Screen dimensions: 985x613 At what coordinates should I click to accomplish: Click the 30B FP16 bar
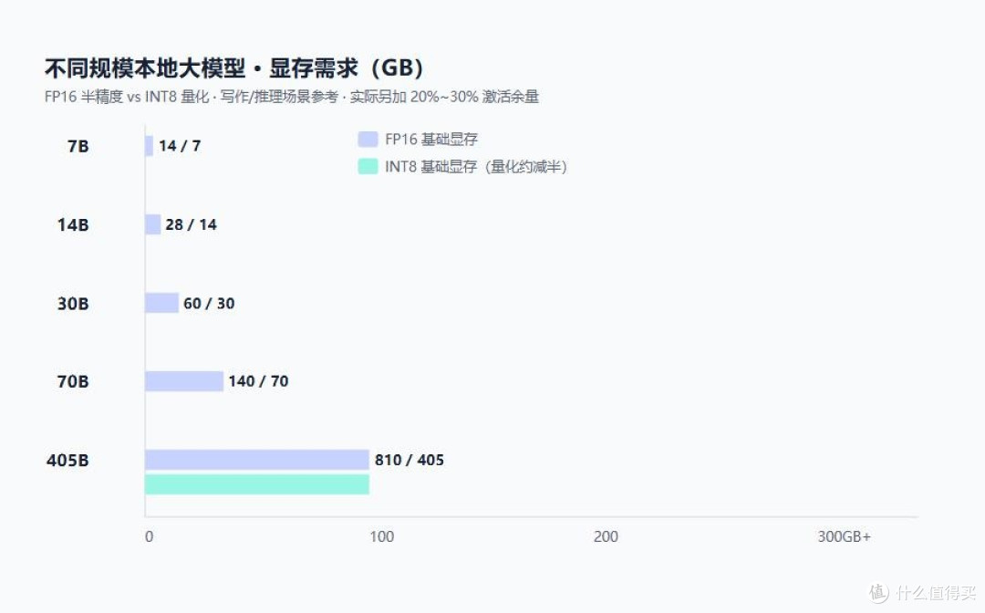pyautogui.click(x=161, y=303)
